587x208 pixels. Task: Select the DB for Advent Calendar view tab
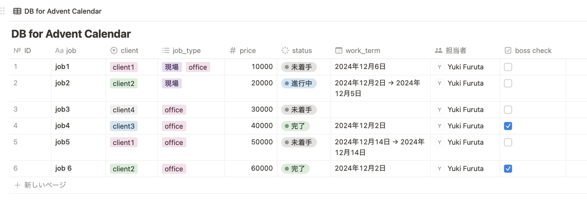58,11
